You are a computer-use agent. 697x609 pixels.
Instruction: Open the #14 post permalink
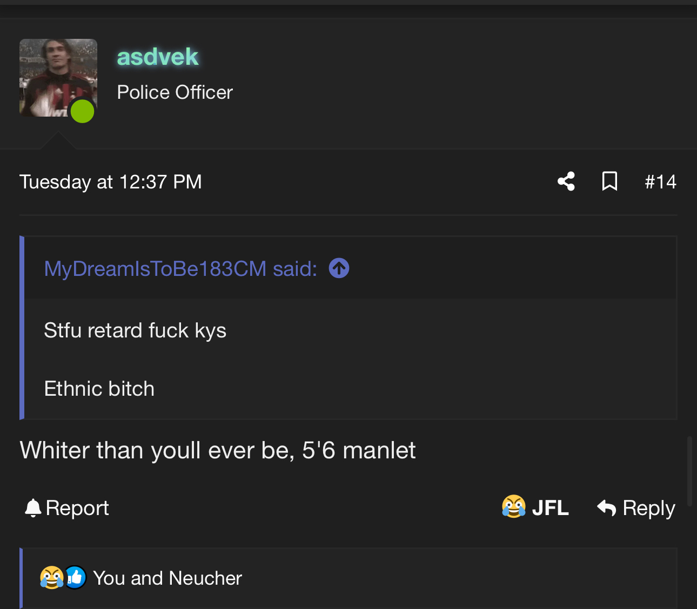(660, 182)
